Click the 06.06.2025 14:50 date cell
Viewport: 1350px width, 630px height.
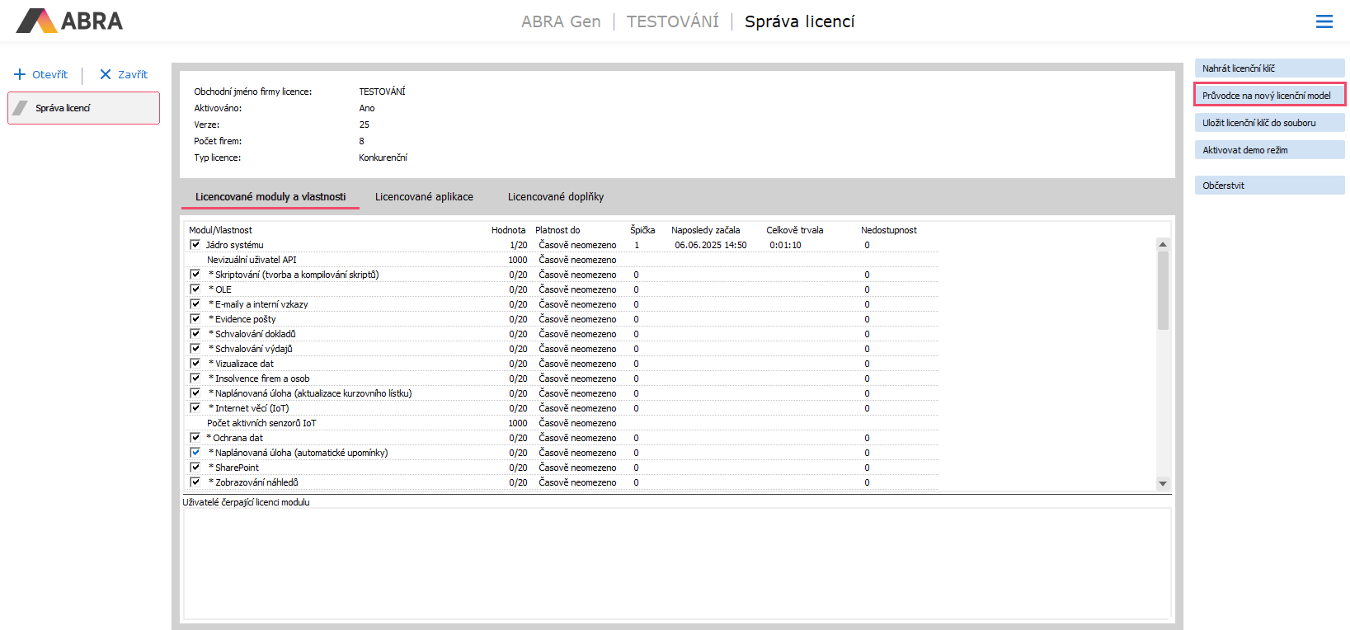710,245
